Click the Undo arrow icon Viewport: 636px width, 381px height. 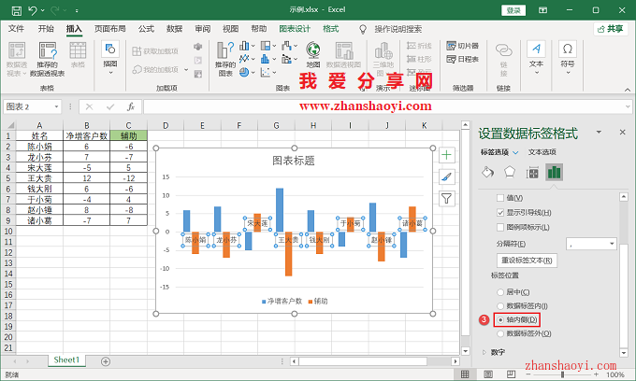tap(33, 10)
